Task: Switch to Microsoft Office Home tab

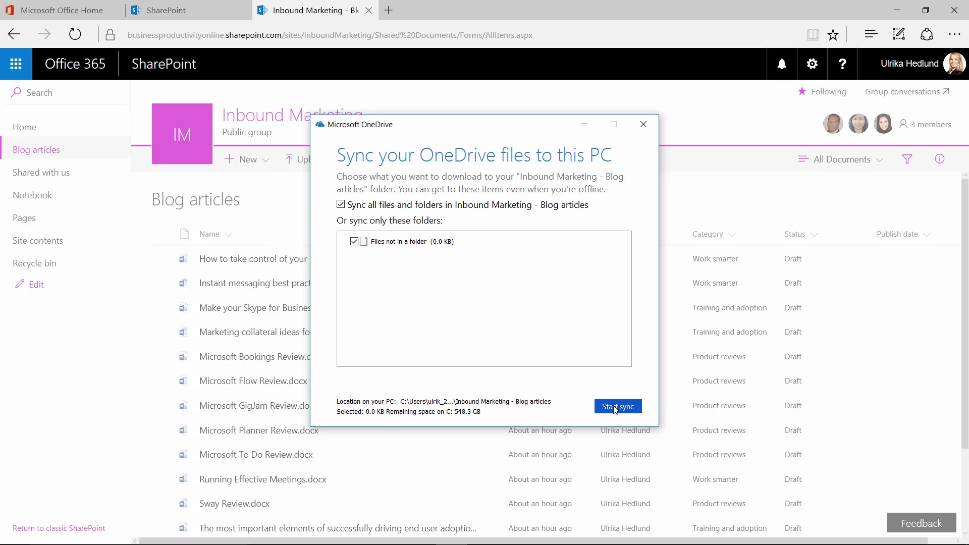Action: (x=62, y=10)
